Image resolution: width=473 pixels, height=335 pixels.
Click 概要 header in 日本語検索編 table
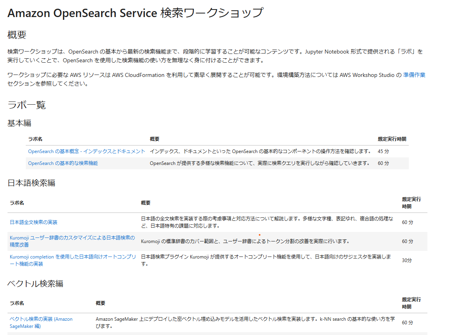click(146, 203)
